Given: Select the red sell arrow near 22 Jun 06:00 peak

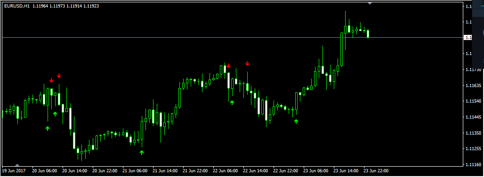Looking at the screenshot, I should [x=228, y=66].
